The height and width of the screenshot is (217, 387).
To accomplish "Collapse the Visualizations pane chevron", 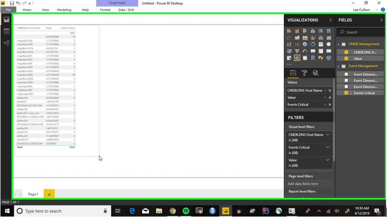I will (x=330, y=20).
